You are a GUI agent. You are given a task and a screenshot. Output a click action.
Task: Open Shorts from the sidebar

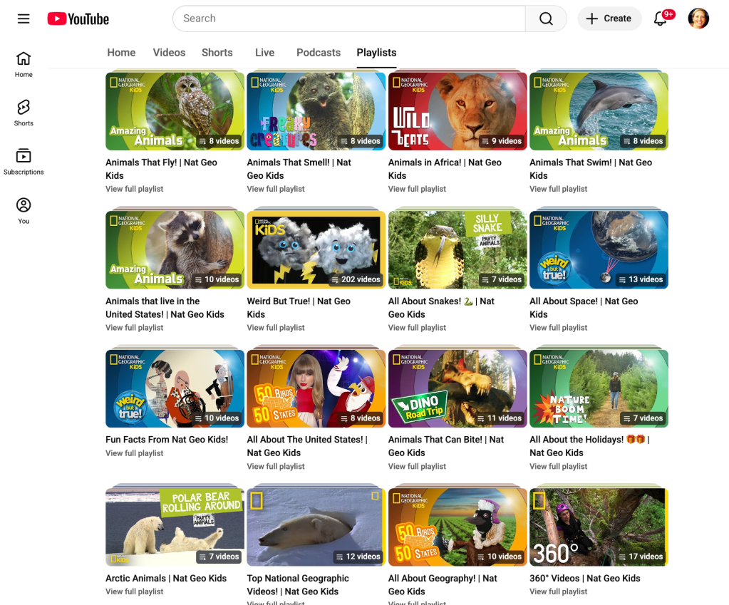click(24, 113)
